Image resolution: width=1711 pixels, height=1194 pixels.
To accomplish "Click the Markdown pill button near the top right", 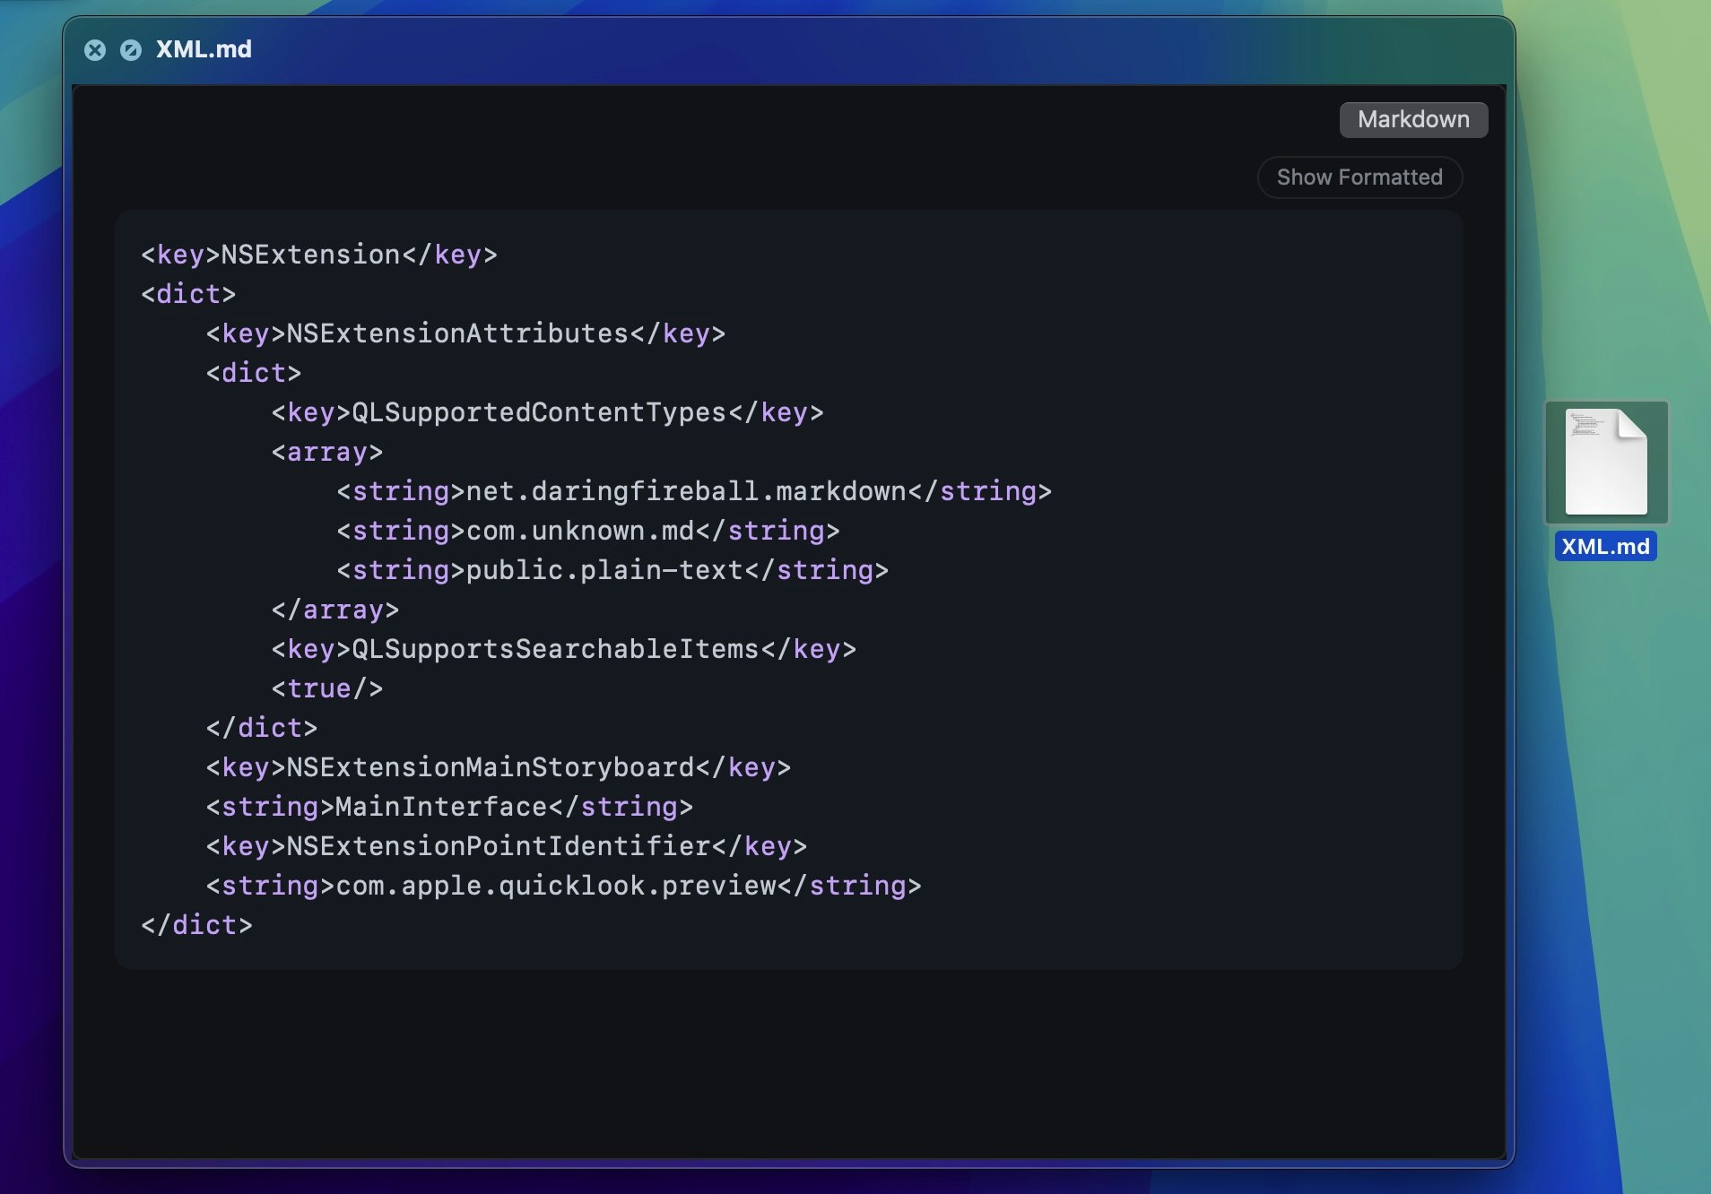I will [x=1412, y=119].
